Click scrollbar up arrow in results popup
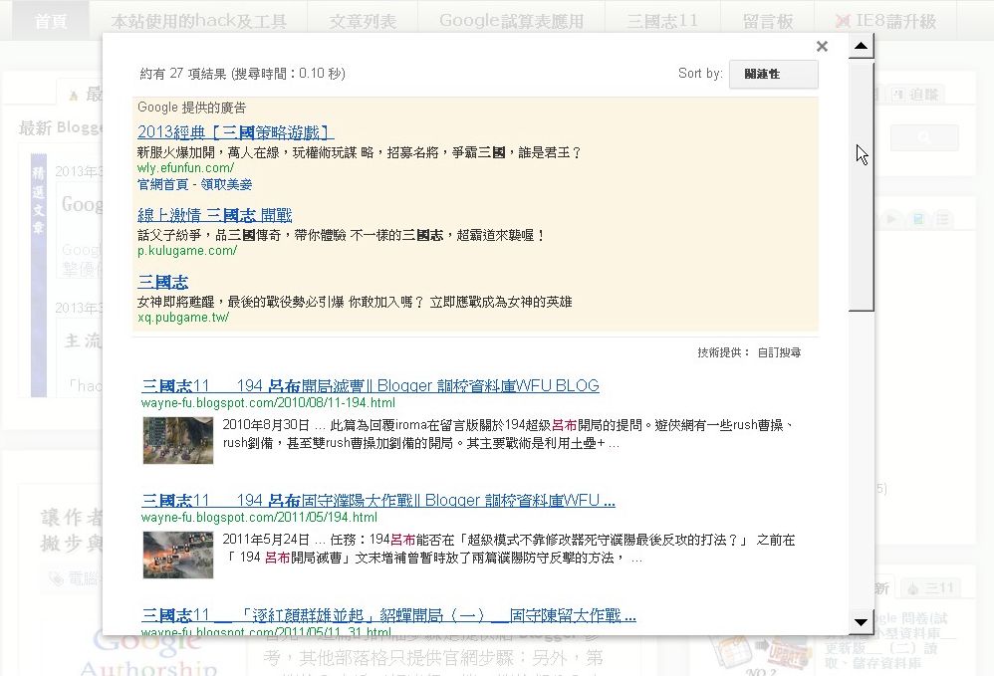Screen dimensions: 994x676 (861, 46)
